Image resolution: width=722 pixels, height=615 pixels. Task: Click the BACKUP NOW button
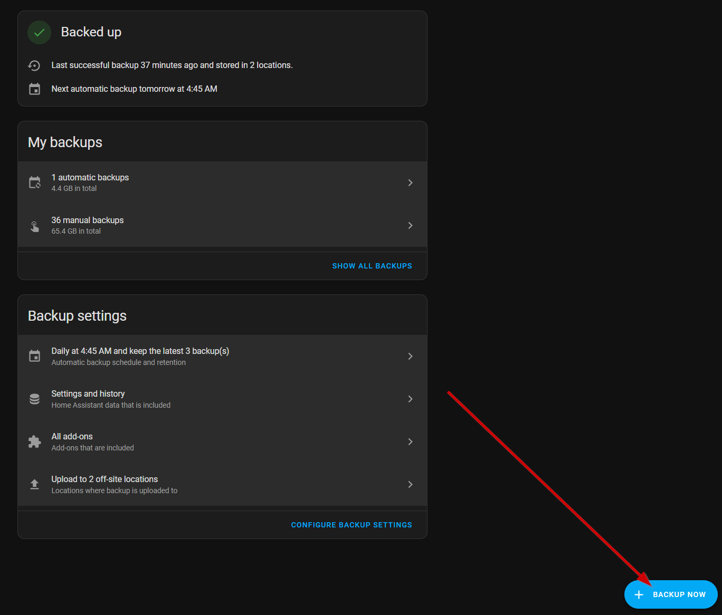coord(671,594)
